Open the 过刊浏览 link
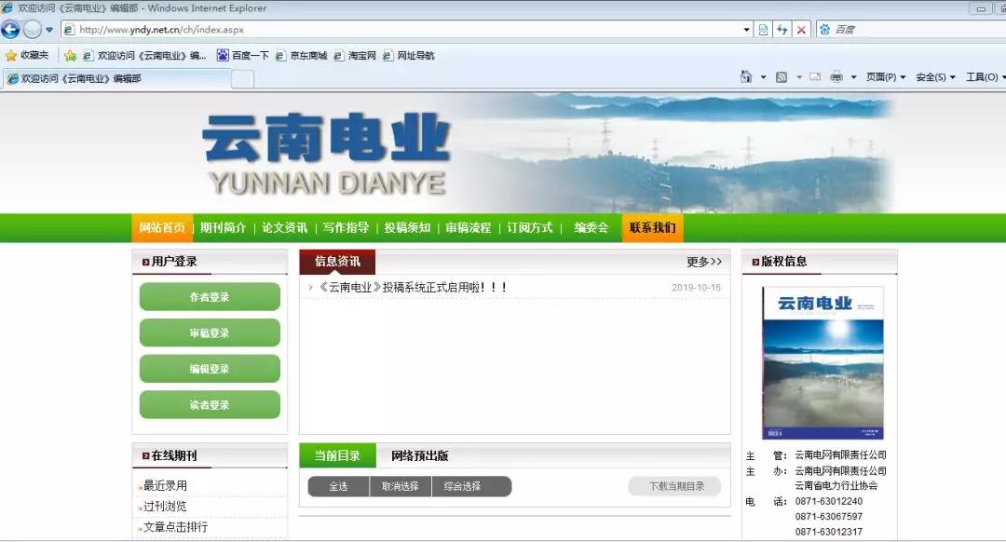 tap(165, 506)
